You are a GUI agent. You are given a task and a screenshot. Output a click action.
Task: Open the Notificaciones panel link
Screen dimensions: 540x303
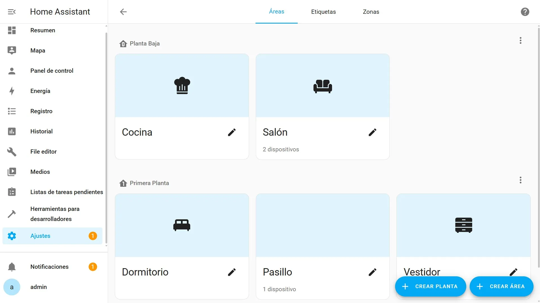point(52,267)
